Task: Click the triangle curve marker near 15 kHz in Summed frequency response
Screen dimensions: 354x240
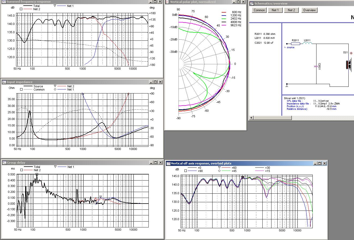Action: pos(142,17)
